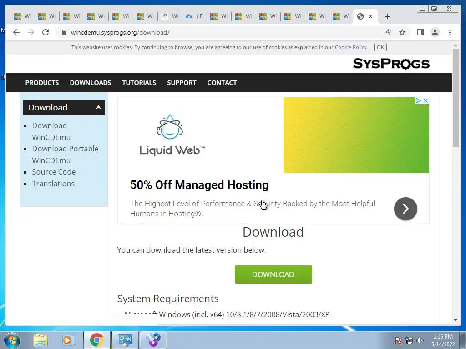Close the active browser tab
The image size is (466, 349).
pyautogui.click(x=370, y=16)
